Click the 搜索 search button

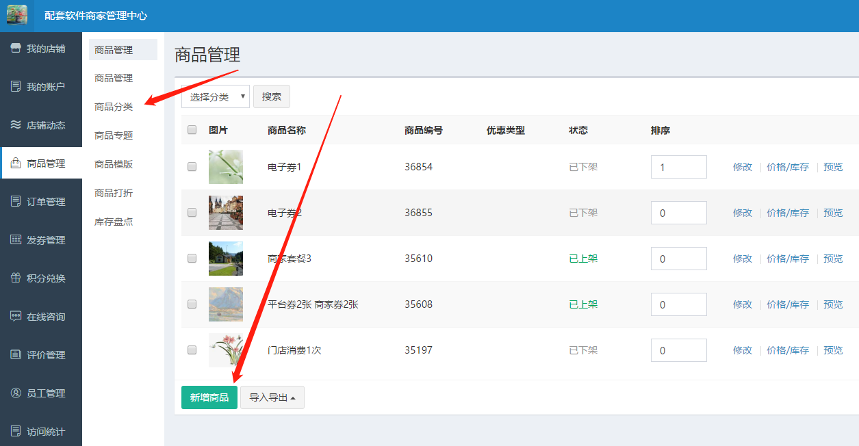[272, 96]
